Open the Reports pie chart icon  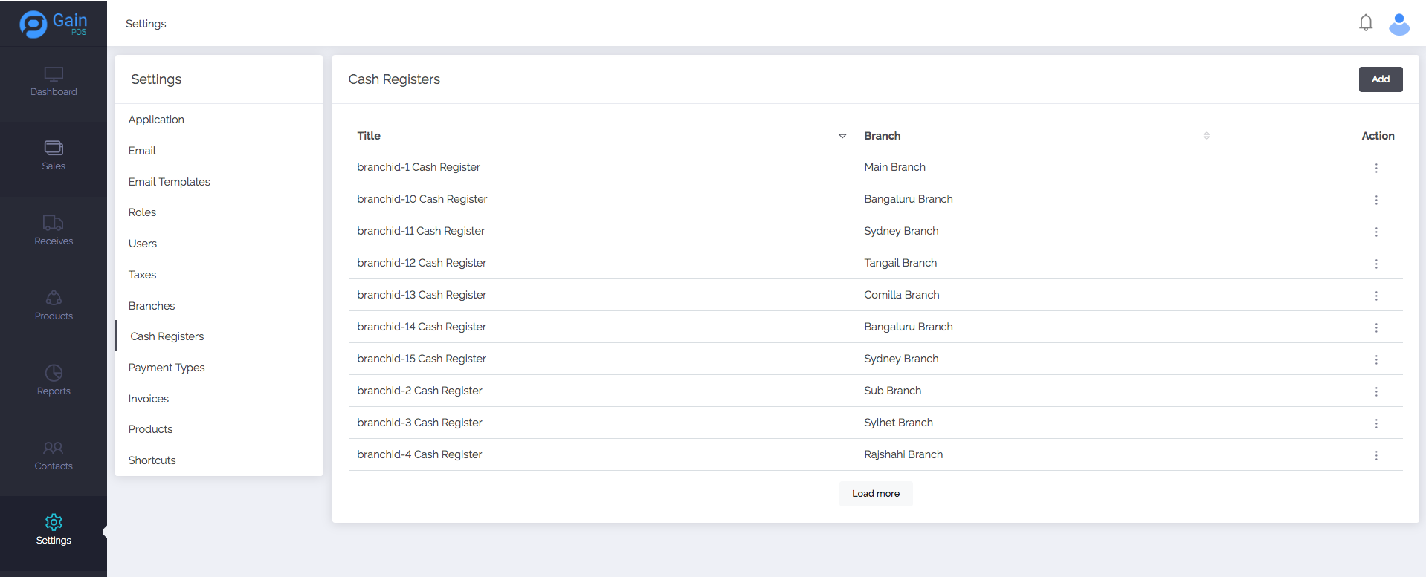pos(54,373)
